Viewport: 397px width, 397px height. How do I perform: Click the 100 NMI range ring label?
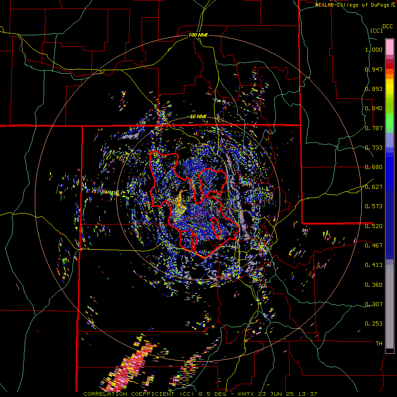click(198, 35)
